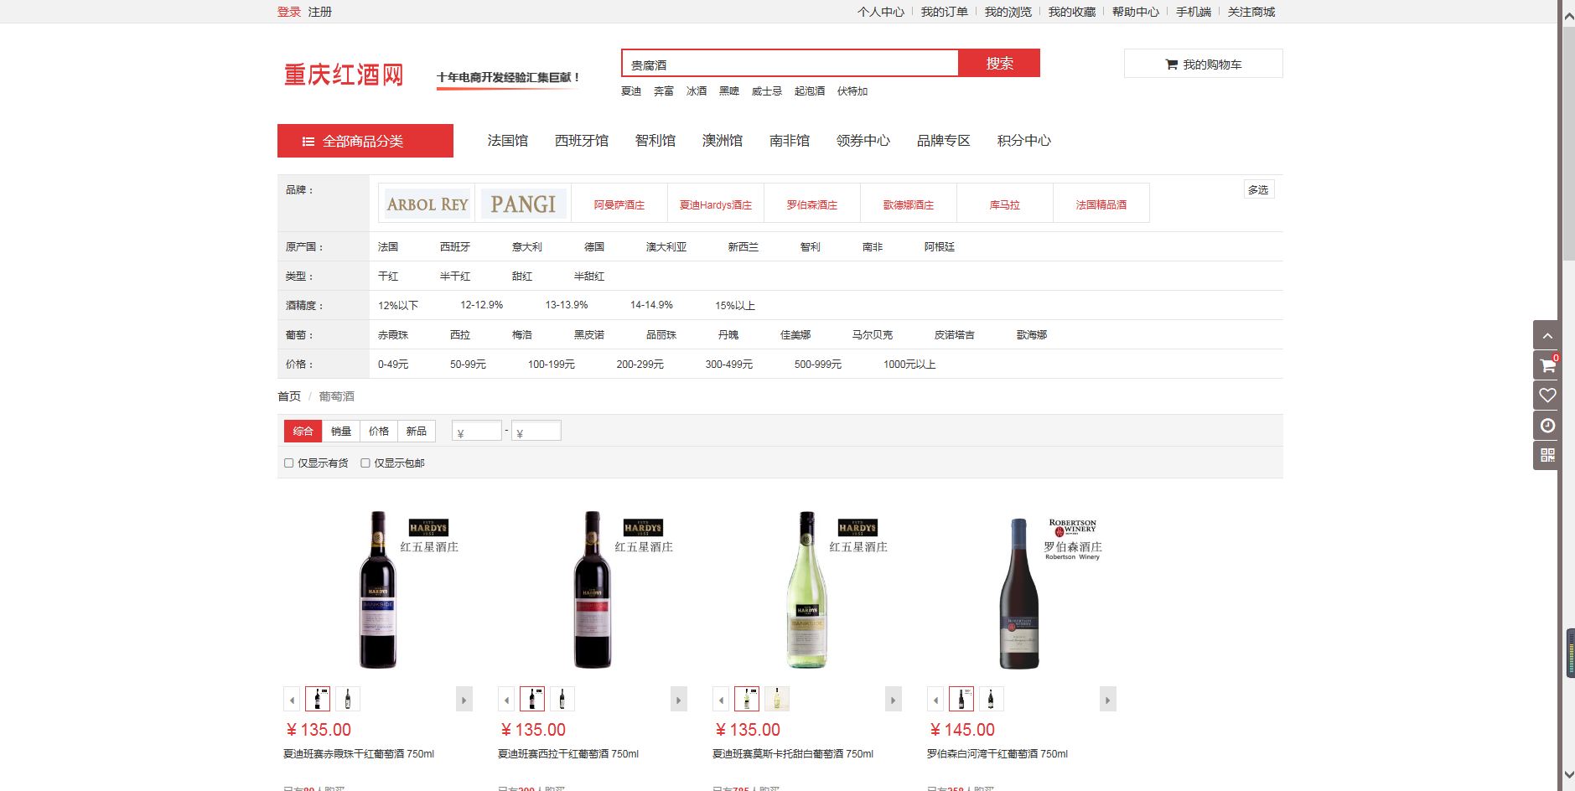
Task: Click the red 搜索 search button
Action: (x=999, y=63)
